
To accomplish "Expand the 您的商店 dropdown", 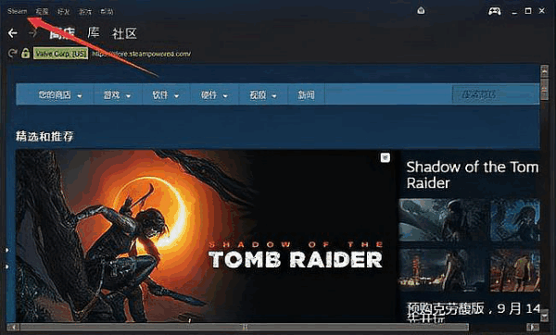I will coord(60,95).
